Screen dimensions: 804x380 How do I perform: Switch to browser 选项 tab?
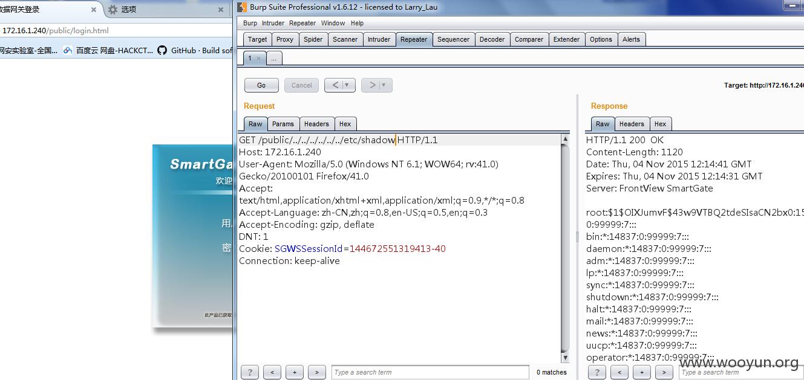[165, 10]
